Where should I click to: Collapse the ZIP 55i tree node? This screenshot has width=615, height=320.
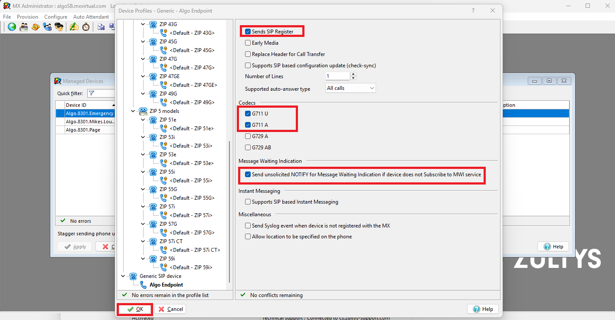pyautogui.click(x=144, y=172)
